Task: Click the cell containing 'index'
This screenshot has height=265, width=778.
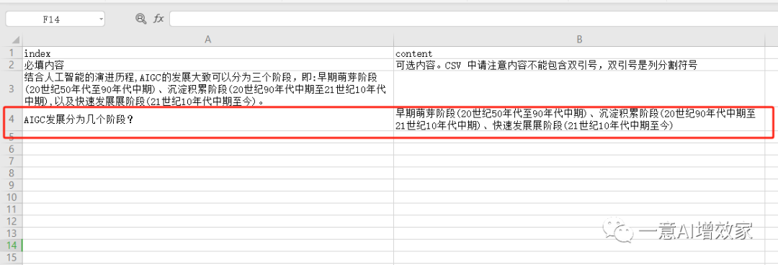Action: coord(208,53)
